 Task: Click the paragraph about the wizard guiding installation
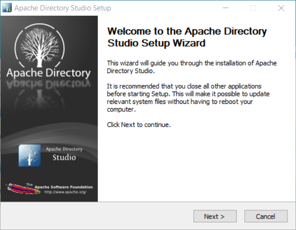[x=192, y=67]
